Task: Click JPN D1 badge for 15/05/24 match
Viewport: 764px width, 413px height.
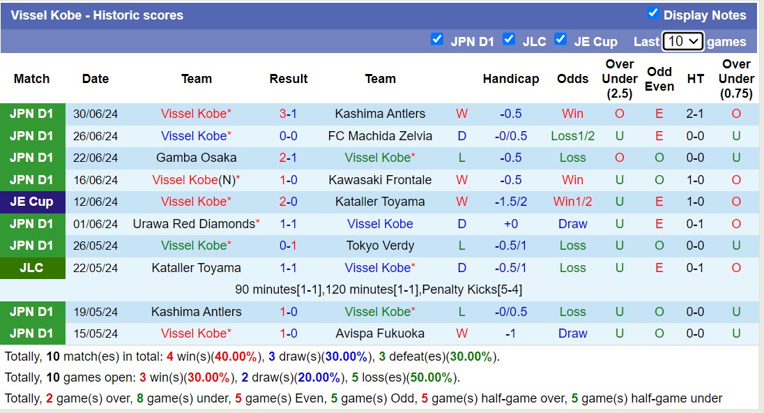Action: click(32, 333)
